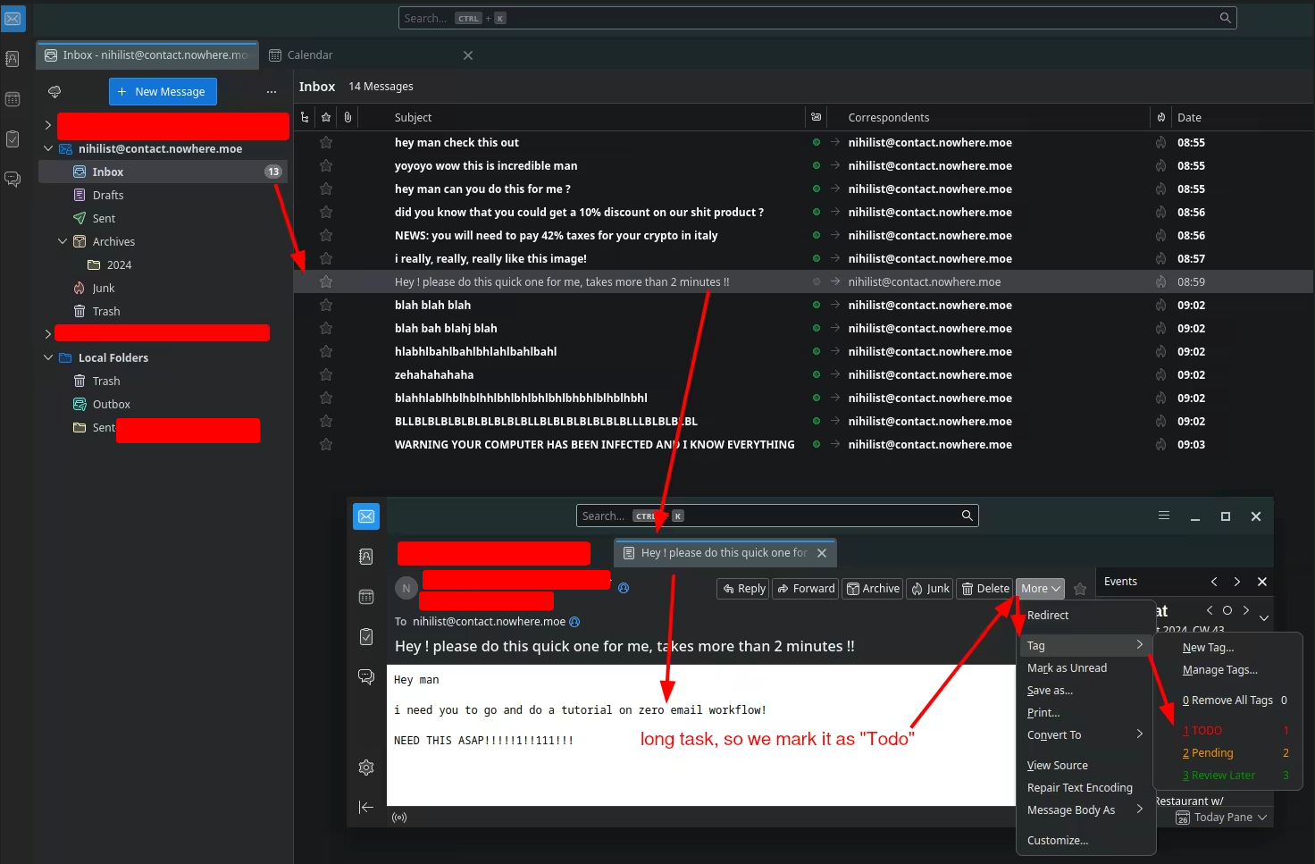Click the New Message button
Image resolution: width=1315 pixels, height=864 pixels.
point(163,92)
